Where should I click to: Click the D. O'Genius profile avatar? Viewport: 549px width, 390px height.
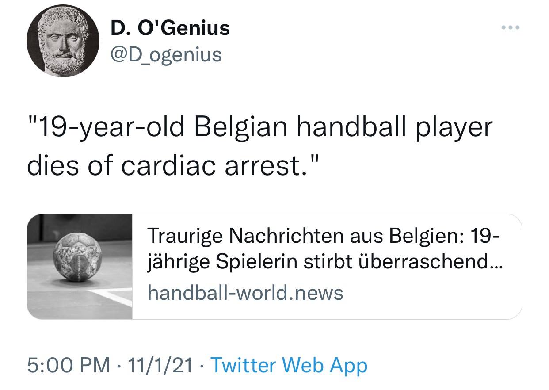point(62,42)
